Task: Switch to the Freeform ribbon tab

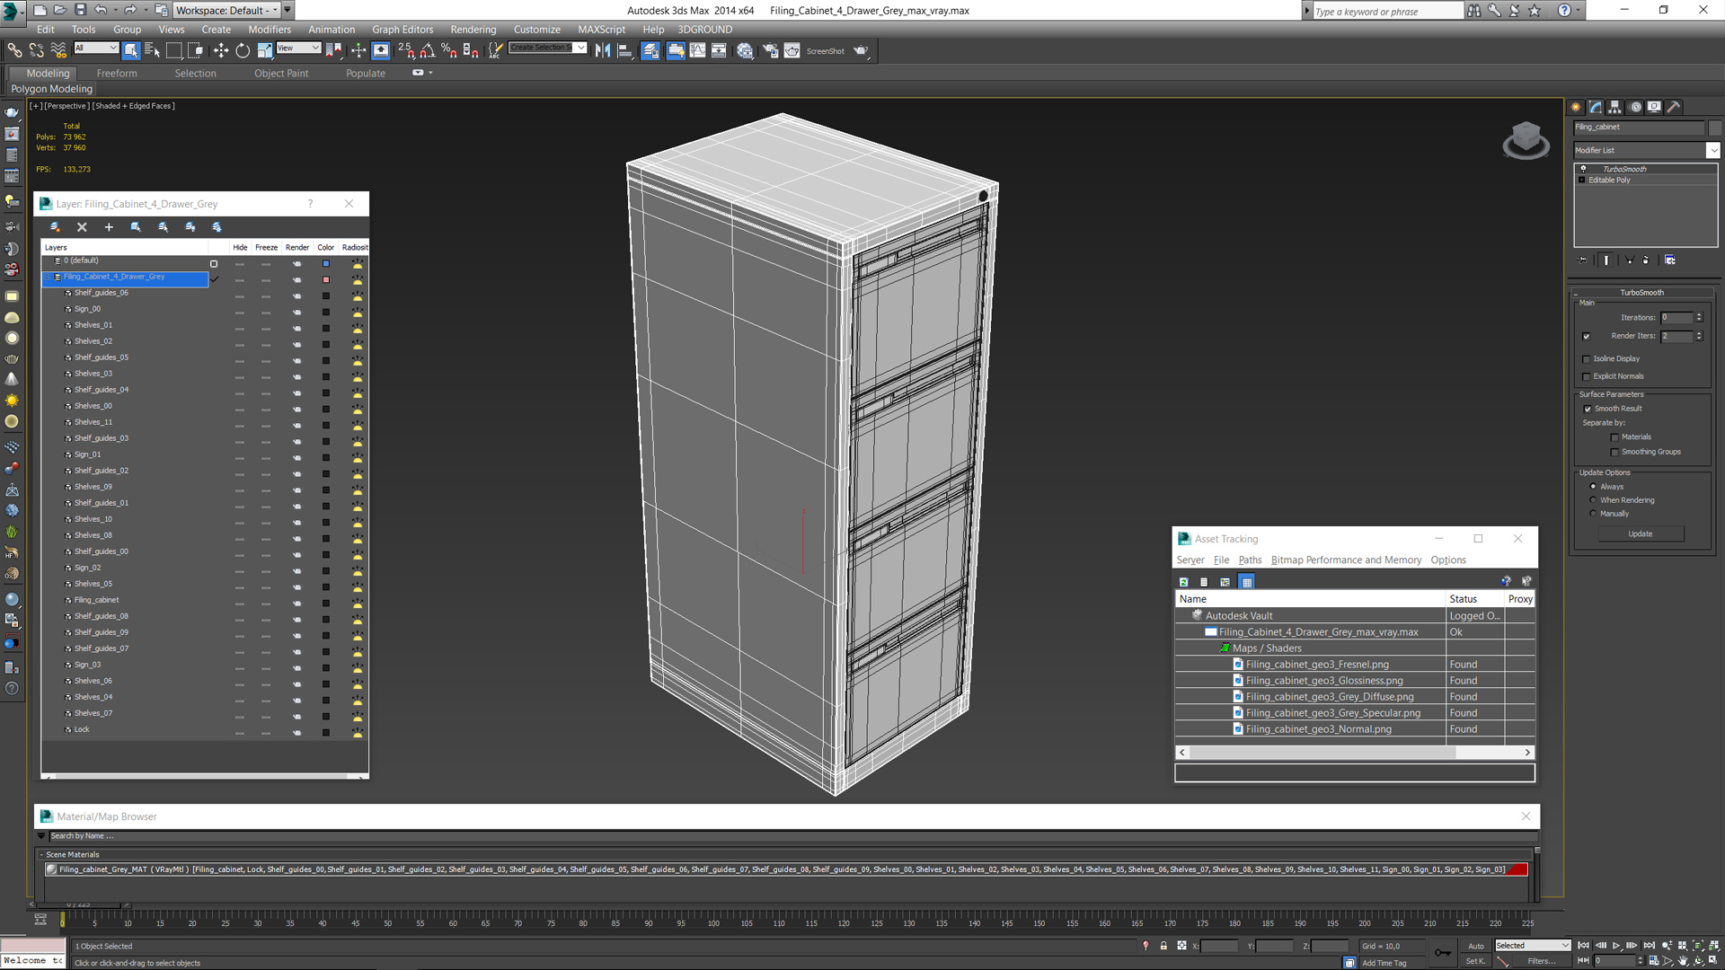Action: click(x=117, y=74)
